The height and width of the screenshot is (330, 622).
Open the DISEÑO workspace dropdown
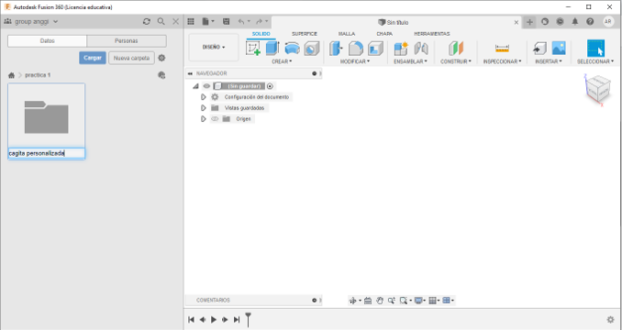(x=214, y=47)
